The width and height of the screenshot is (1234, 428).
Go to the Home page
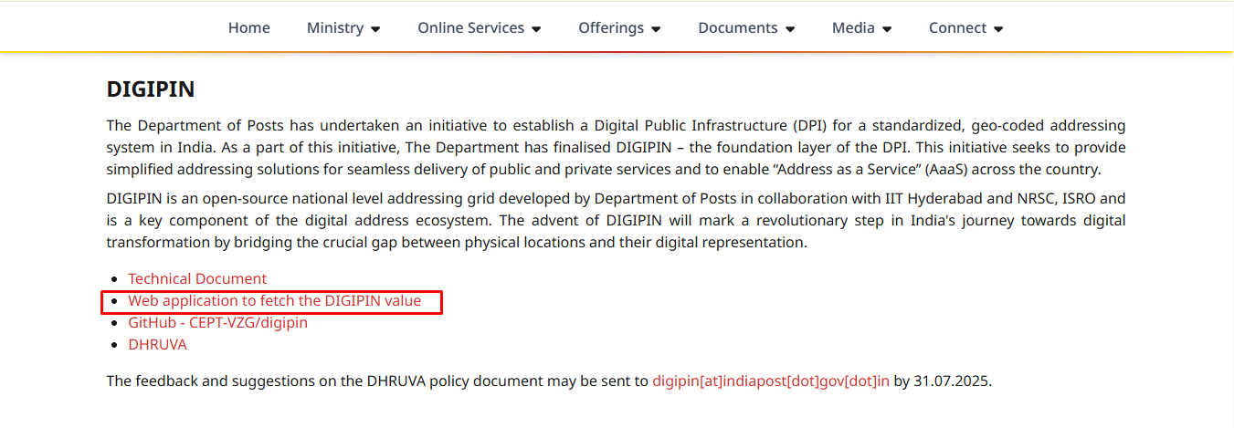pyautogui.click(x=248, y=27)
